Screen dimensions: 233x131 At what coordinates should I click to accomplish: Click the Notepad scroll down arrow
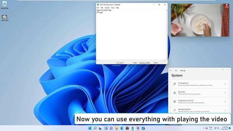[167, 59]
